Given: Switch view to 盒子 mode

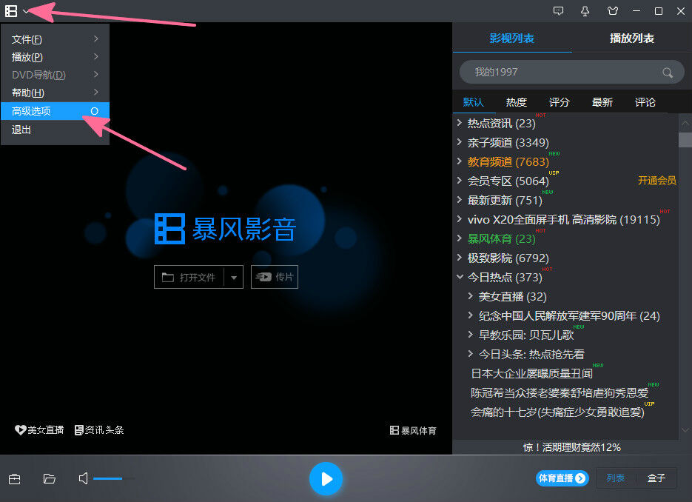Looking at the screenshot, I should [656, 478].
